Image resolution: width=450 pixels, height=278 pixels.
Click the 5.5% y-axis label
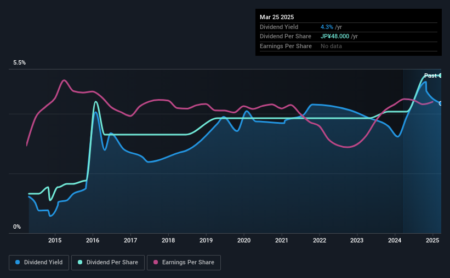click(20, 63)
